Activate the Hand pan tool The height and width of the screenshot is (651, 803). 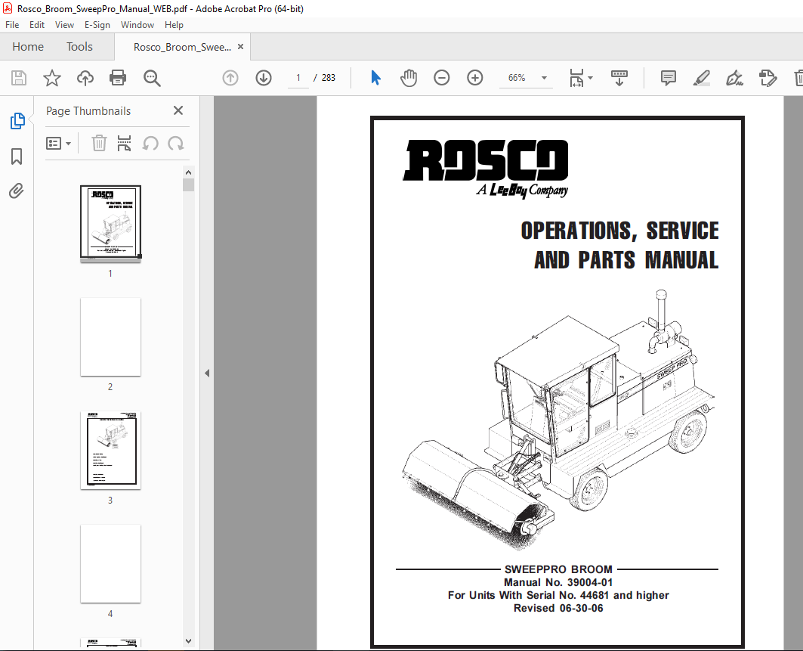pos(409,78)
